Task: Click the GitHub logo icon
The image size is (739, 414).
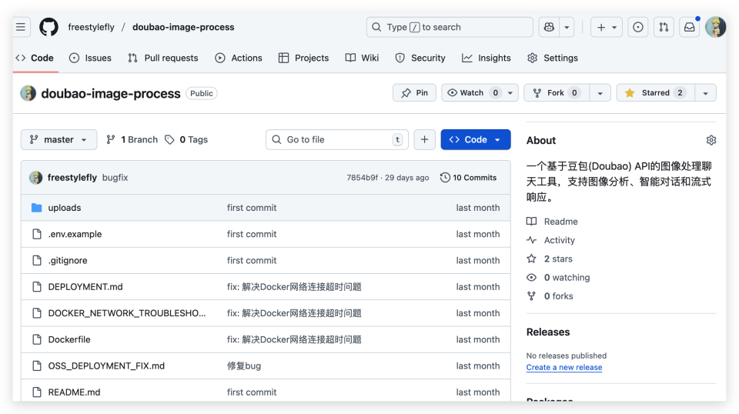Action: tap(48, 27)
